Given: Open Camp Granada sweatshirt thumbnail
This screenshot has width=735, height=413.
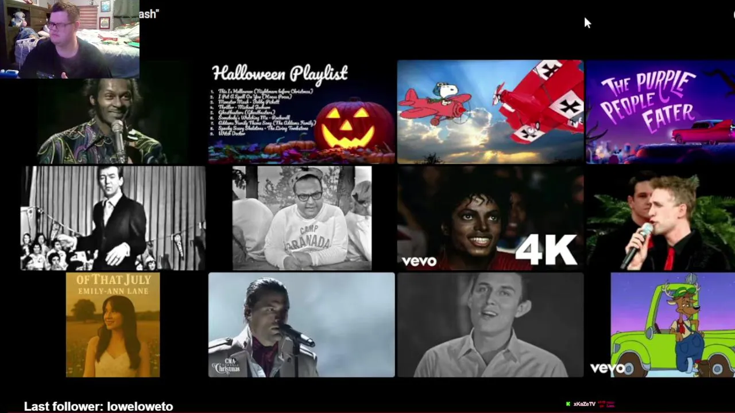Looking at the screenshot, I should (x=302, y=218).
